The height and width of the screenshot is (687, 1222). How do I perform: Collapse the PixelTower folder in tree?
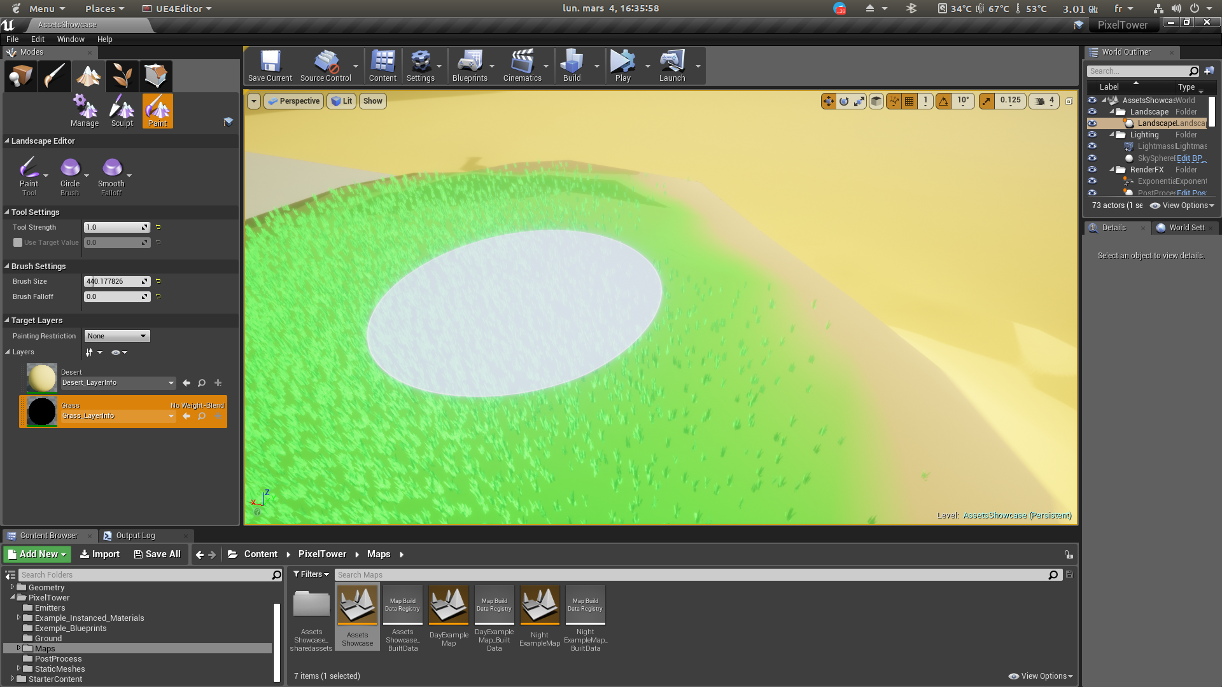13,597
